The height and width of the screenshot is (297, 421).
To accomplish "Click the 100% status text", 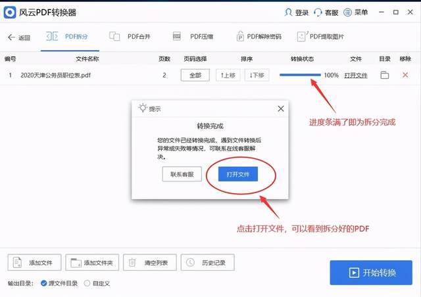I will (331, 75).
